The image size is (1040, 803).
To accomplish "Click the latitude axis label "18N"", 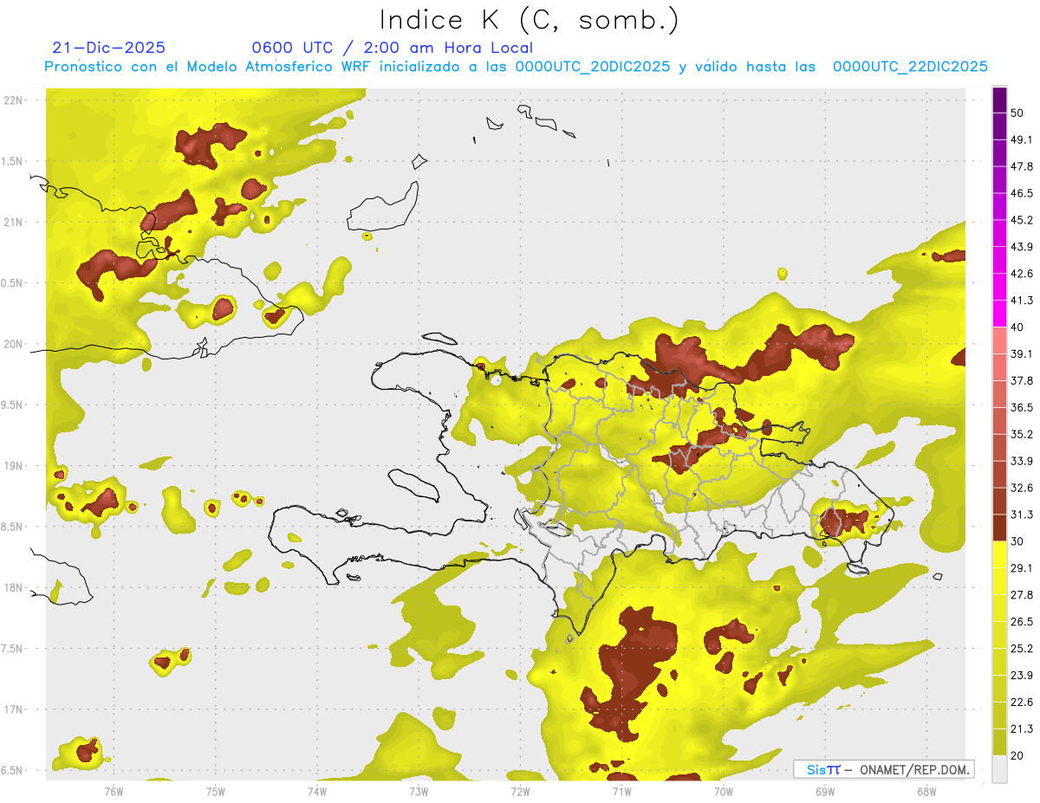I will 15,588.
